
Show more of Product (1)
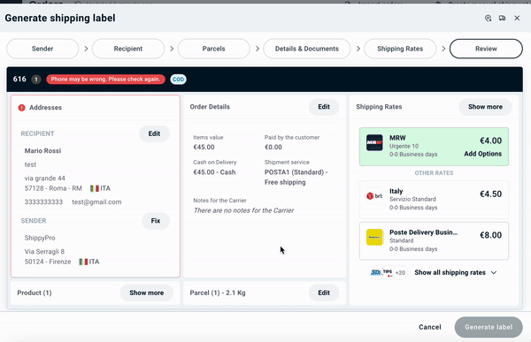coord(147,293)
